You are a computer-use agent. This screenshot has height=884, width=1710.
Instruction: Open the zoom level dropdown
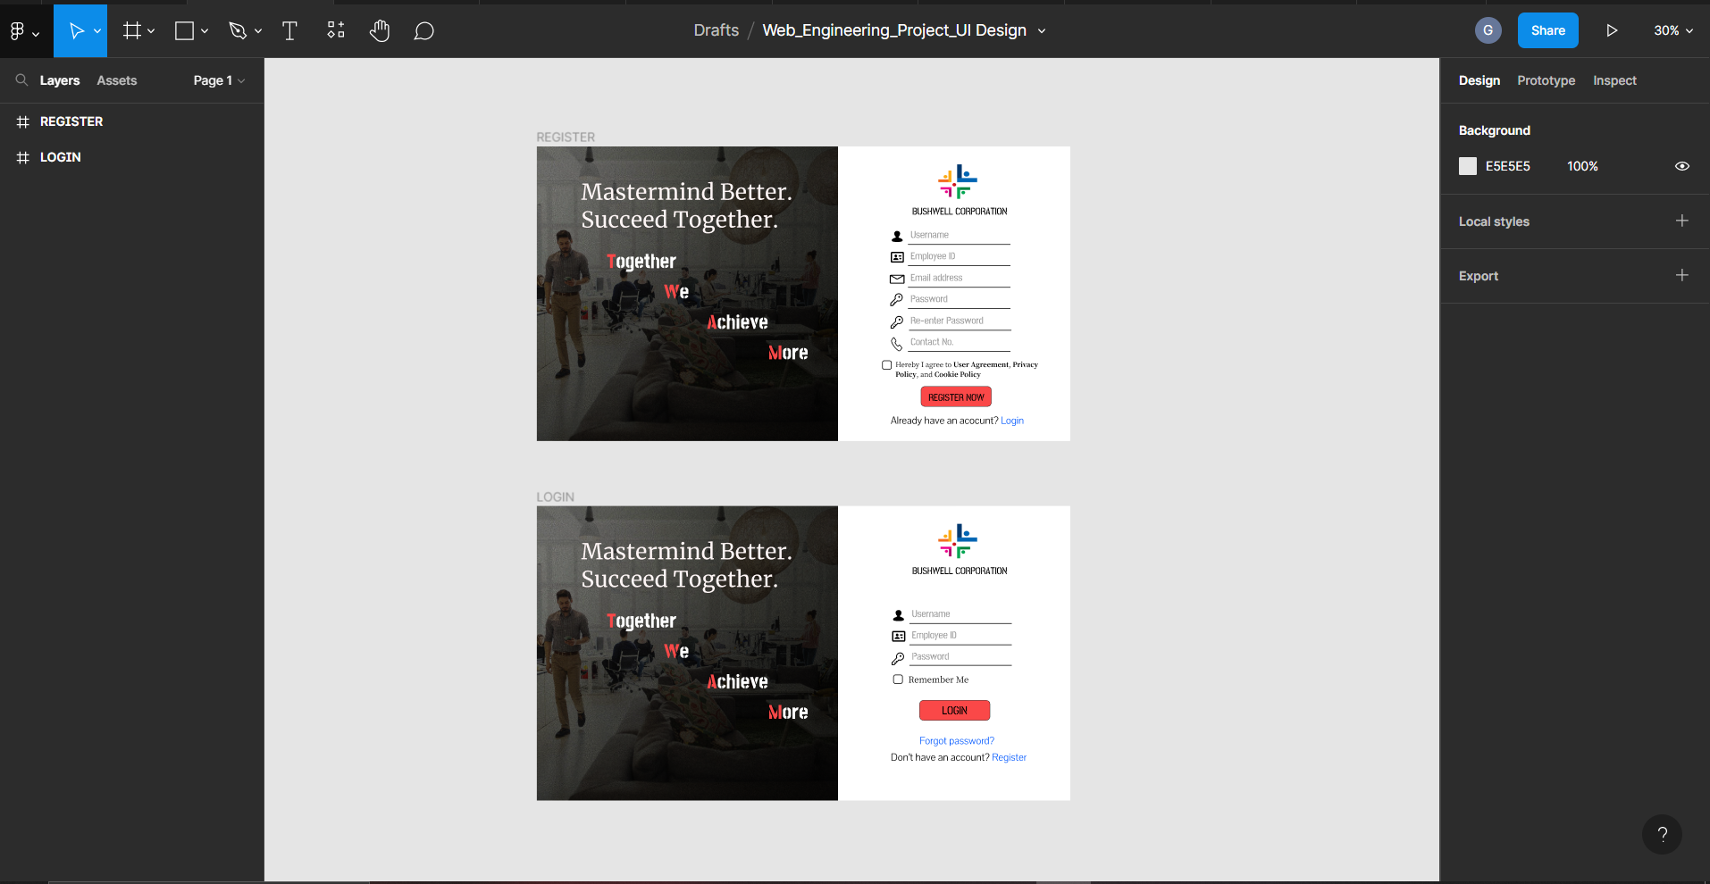point(1672,29)
